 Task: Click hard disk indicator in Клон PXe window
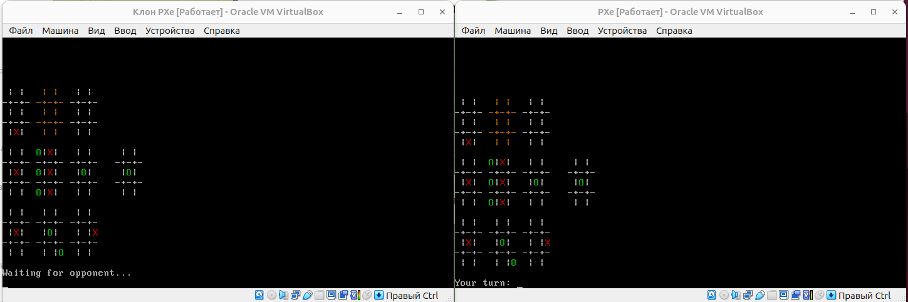[259, 295]
